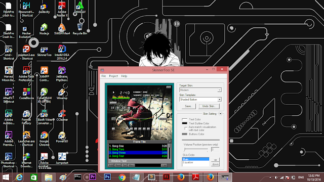Screen dimensions: 324x182
Task: Click Rem button in playlist preview
Action: (118, 165)
